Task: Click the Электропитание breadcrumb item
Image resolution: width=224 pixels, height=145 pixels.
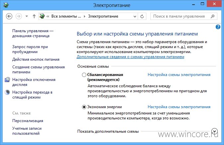Action: [103, 16]
